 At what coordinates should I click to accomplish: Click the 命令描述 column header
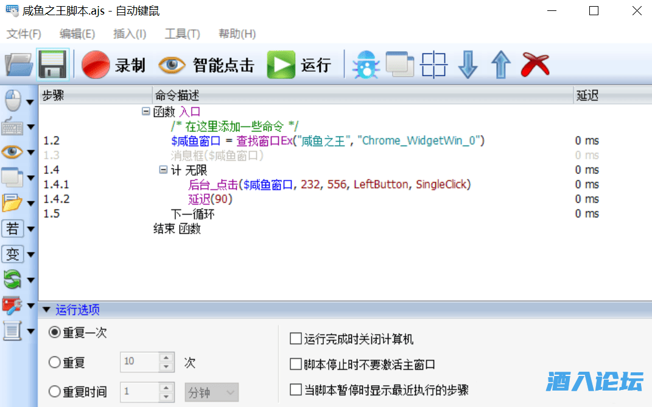point(363,95)
